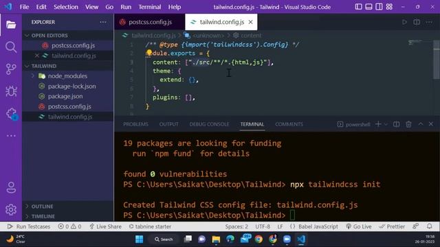Change file encoding UTF-8
The width and height of the screenshot is (440, 247).
pos(263,226)
